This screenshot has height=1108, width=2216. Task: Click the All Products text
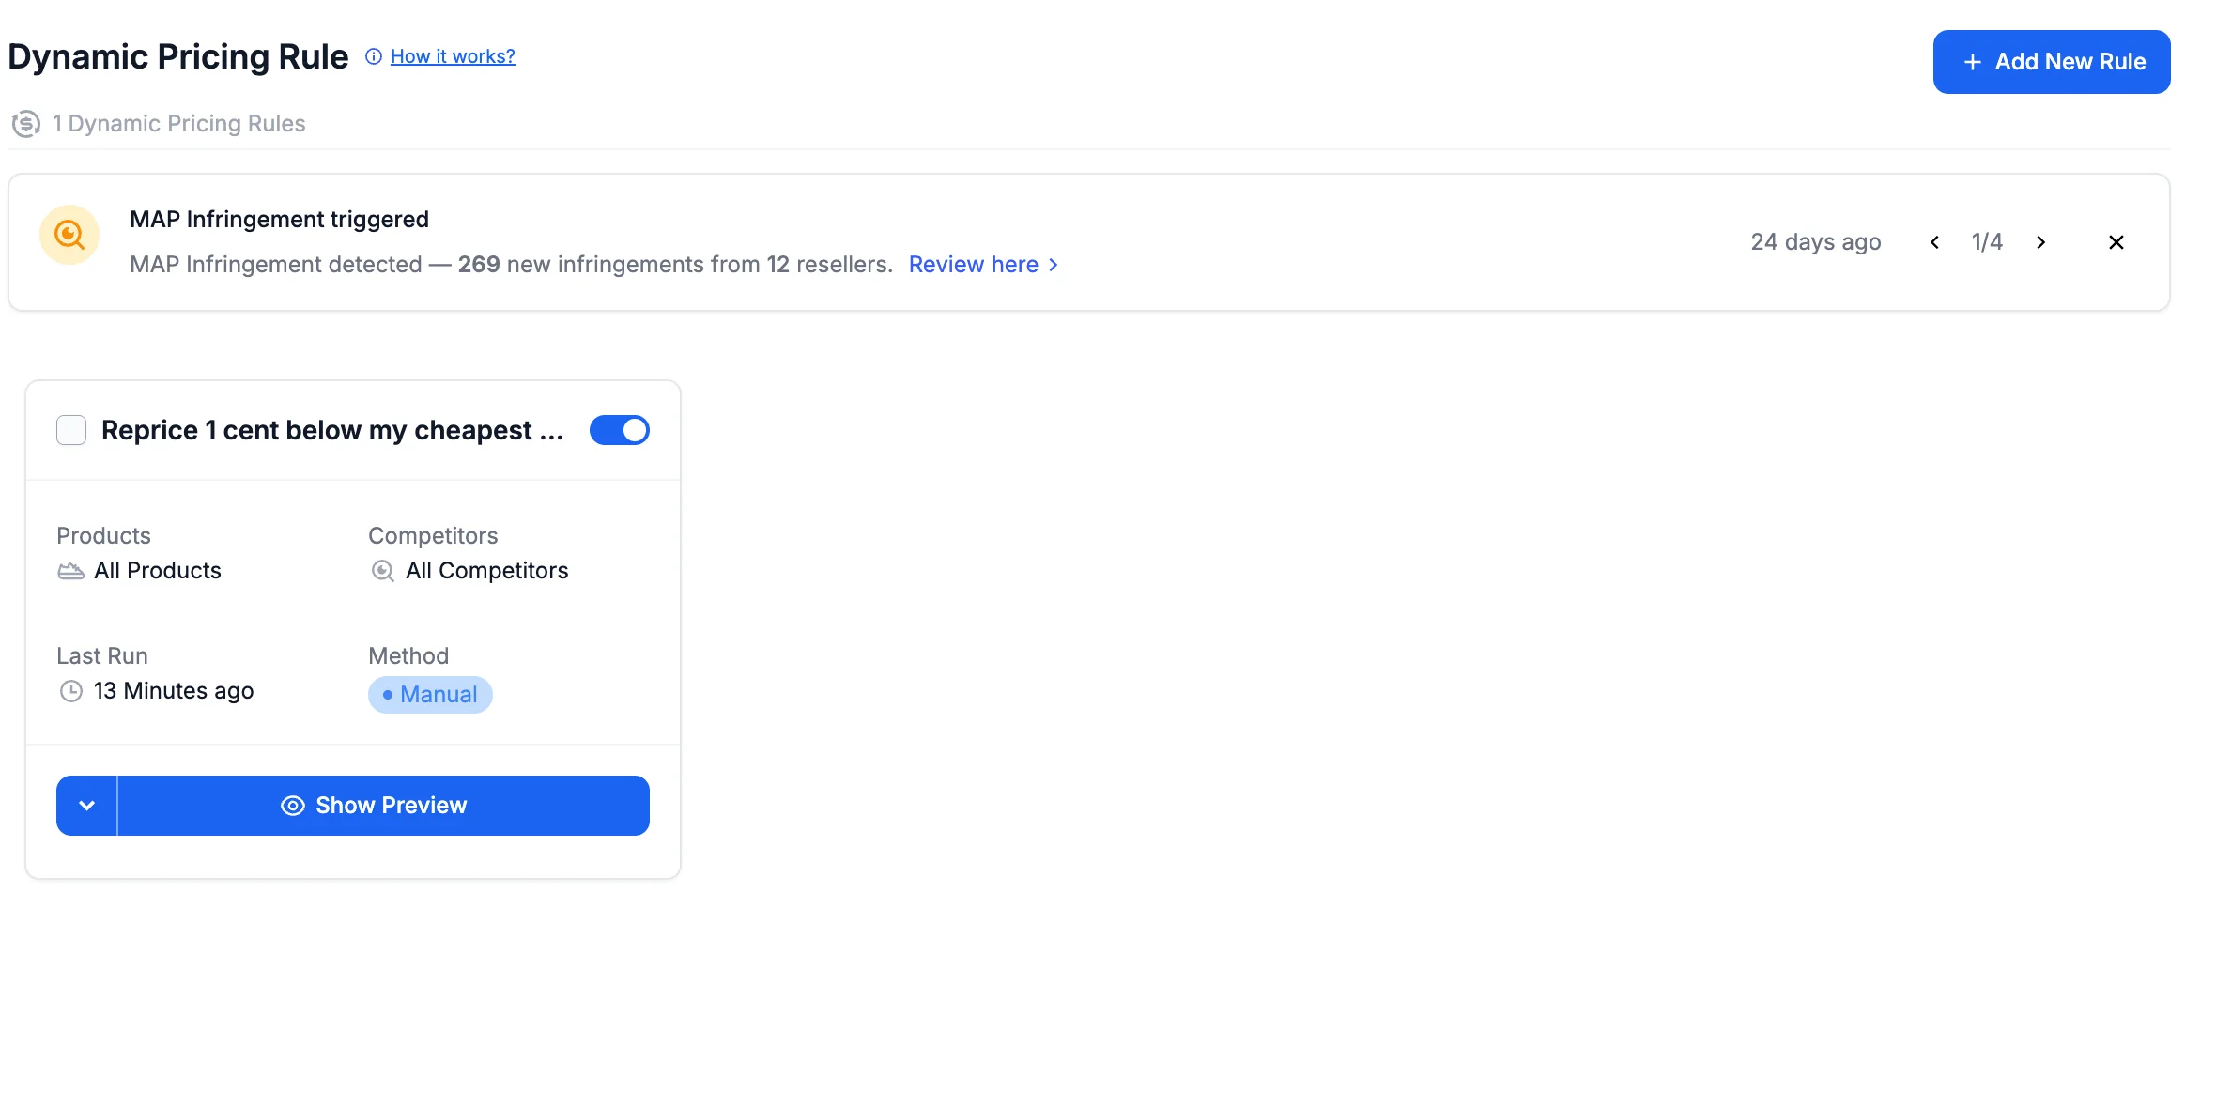click(x=158, y=571)
